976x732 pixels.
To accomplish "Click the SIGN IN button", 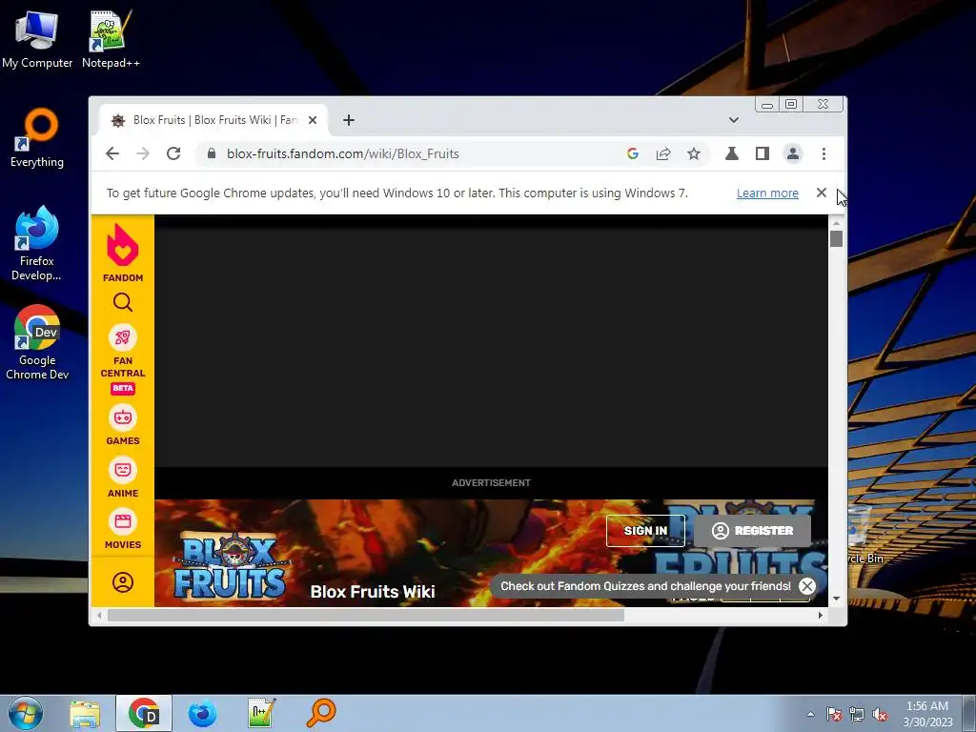I will click(x=645, y=531).
